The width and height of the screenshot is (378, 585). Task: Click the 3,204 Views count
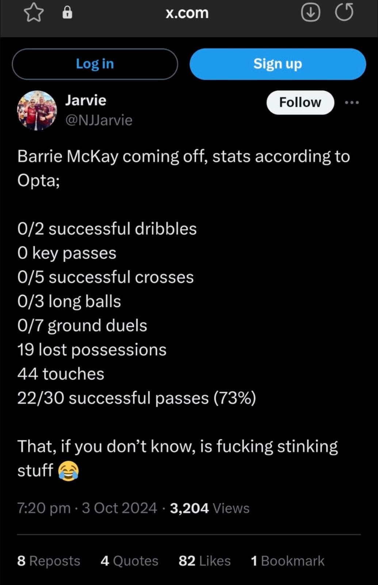[x=210, y=508]
